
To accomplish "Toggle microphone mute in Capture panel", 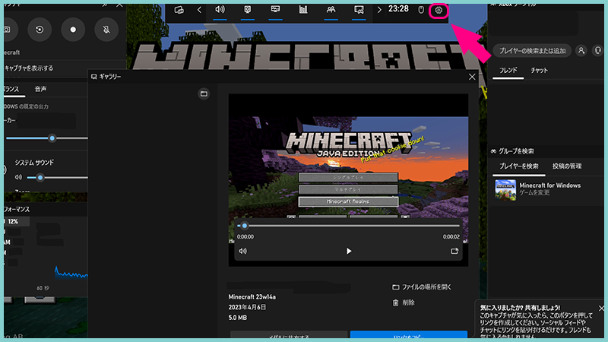I will point(106,30).
